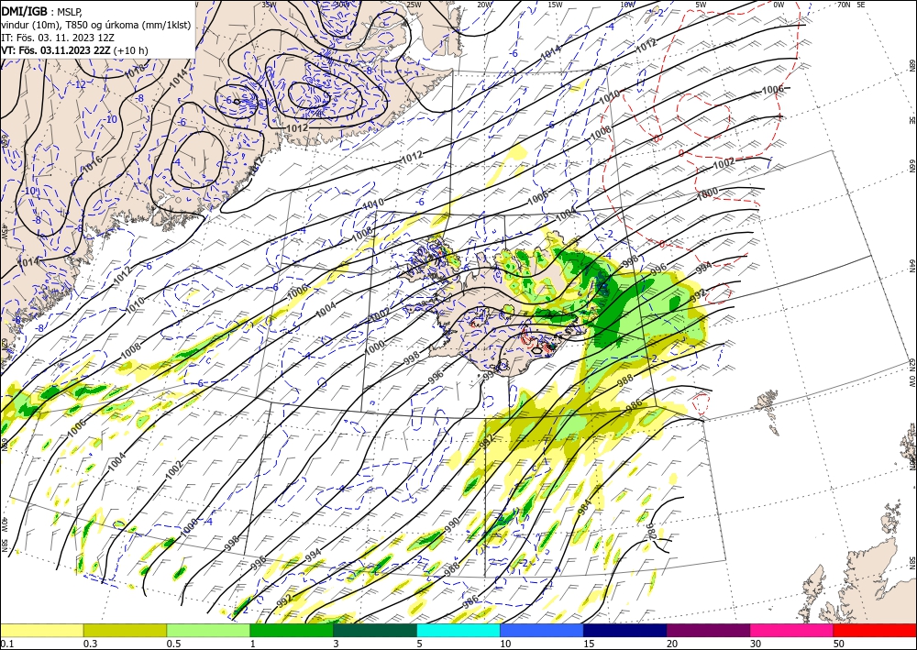Click the '20W' longitude label
Image resolution: width=917 pixels, height=650 pixels.
(x=484, y=4)
